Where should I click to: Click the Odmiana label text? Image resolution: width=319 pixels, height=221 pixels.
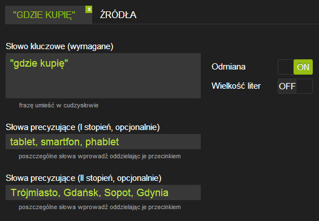pyautogui.click(x=229, y=67)
